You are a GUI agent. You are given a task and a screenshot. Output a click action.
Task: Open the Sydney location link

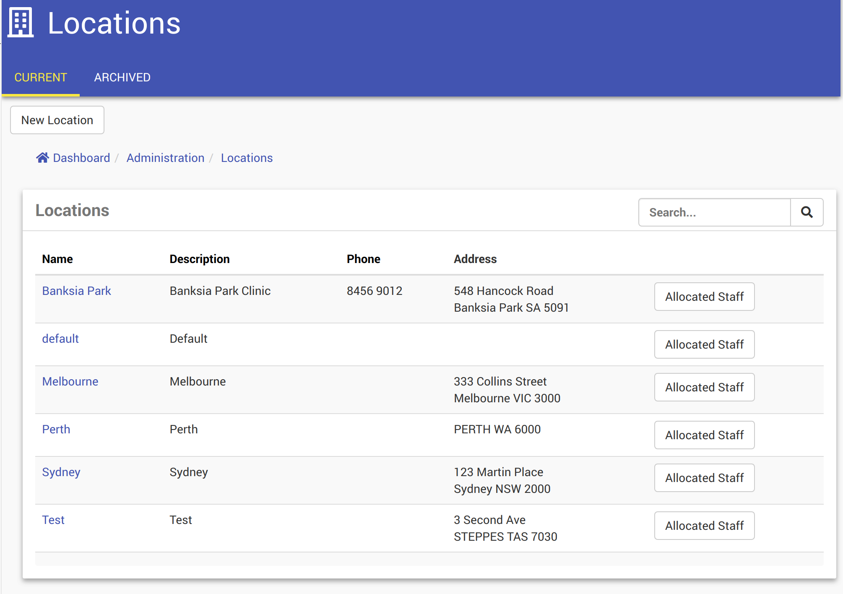61,472
